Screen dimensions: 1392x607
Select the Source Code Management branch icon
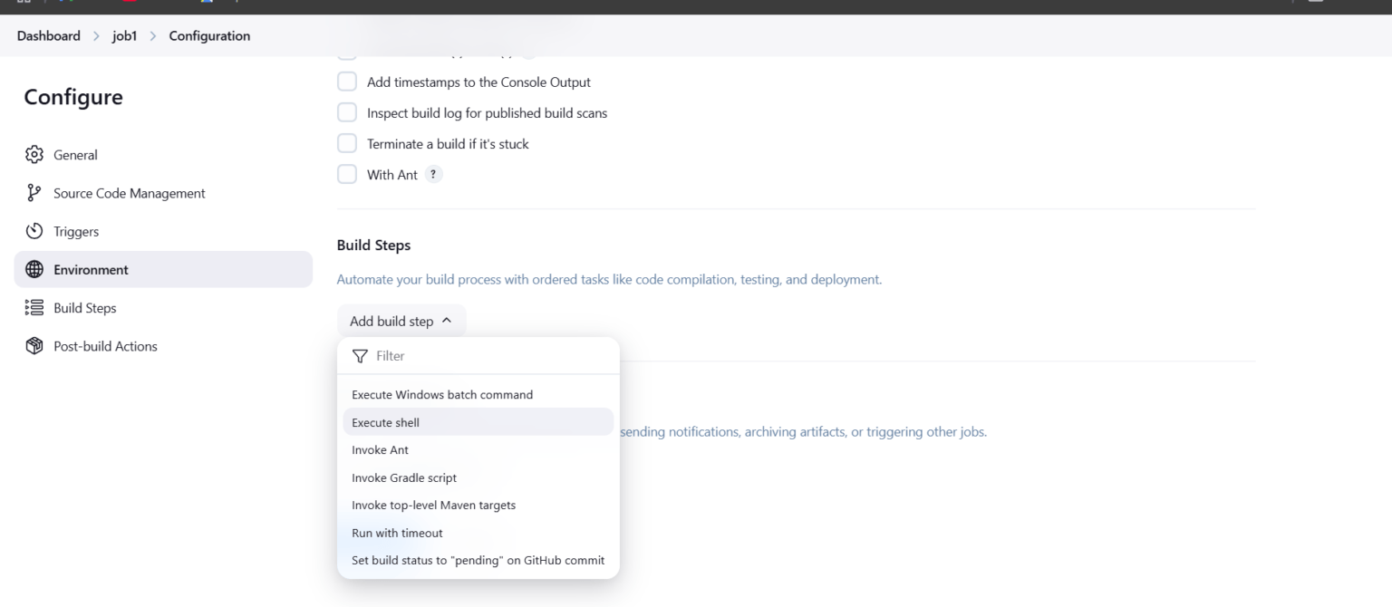pyautogui.click(x=34, y=192)
